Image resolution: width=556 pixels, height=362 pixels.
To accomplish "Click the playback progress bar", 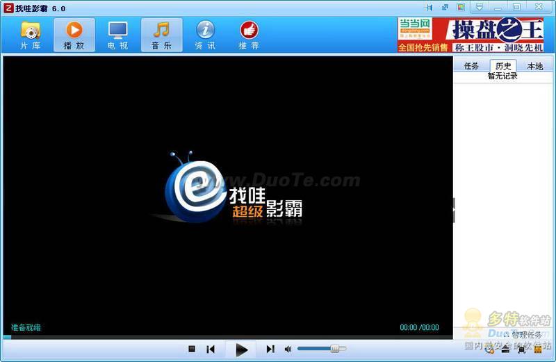I will click(x=228, y=337).
